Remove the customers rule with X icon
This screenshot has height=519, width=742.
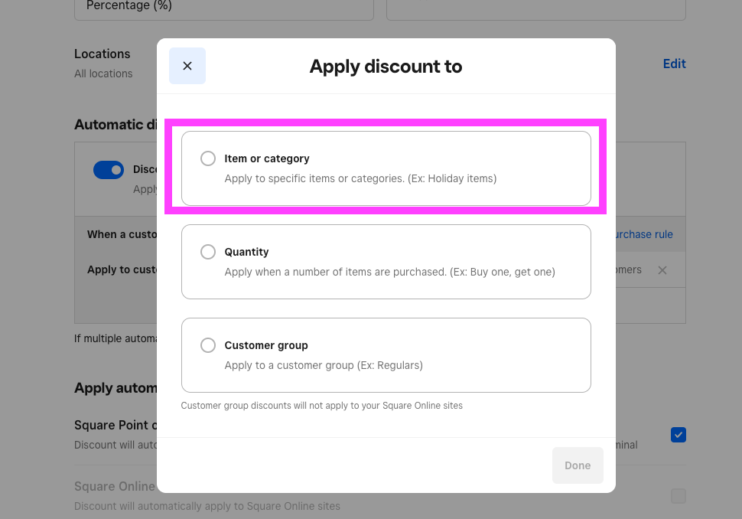click(x=662, y=270)
